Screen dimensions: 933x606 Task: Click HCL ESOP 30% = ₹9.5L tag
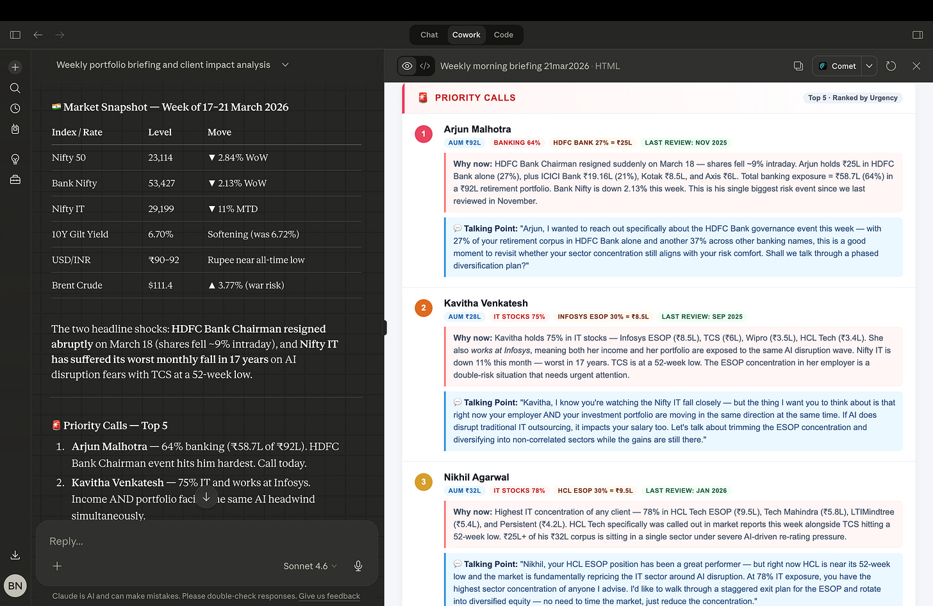[x=595, y=491]
